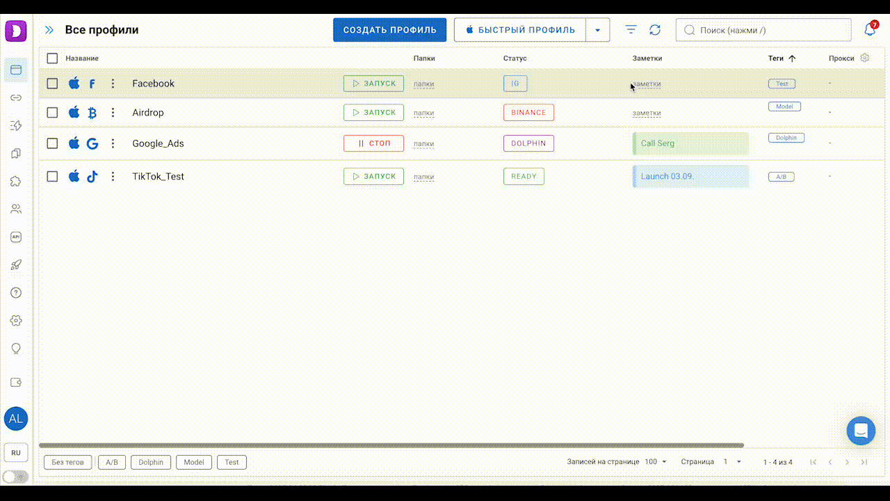Check the Facebook profile checkbox
The width and height of the screenshot is (890, 501).
52,83
